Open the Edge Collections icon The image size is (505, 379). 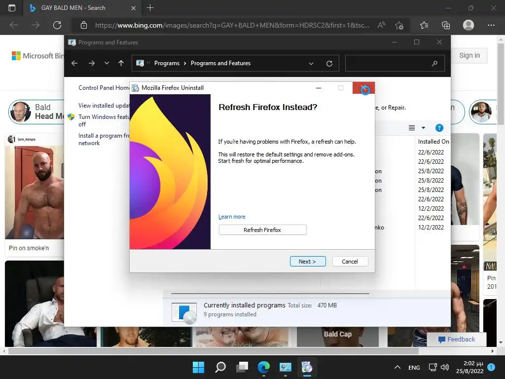pos(446,25)
